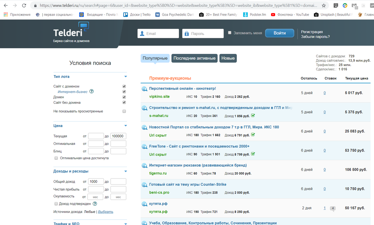Viewport: 374px width, 225px height.
Task: Click magnifier icon beside FreeTone lot
Action: coord(145,147)
